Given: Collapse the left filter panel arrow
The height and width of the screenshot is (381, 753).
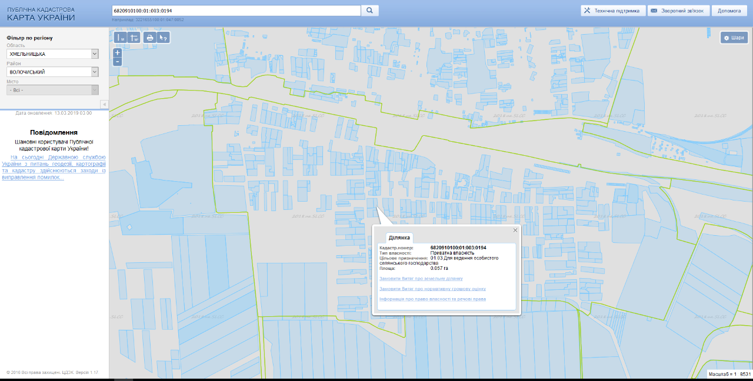Looking at the screenshot, I should click(105, 104).
